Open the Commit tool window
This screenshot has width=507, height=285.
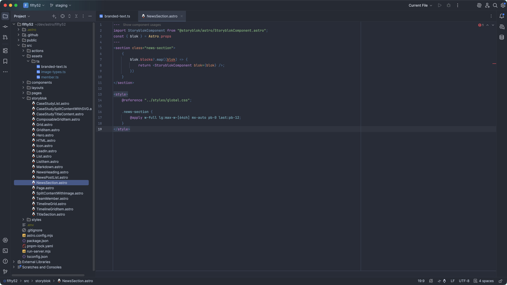tap(5, 27)
